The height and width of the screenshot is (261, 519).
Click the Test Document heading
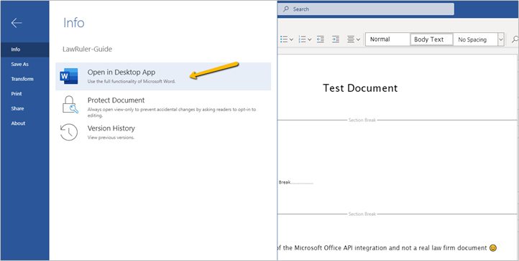click(360, 88)
